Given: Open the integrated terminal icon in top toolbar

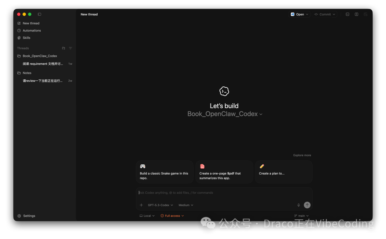Looking at the screenshot, I should pos(347,14).
